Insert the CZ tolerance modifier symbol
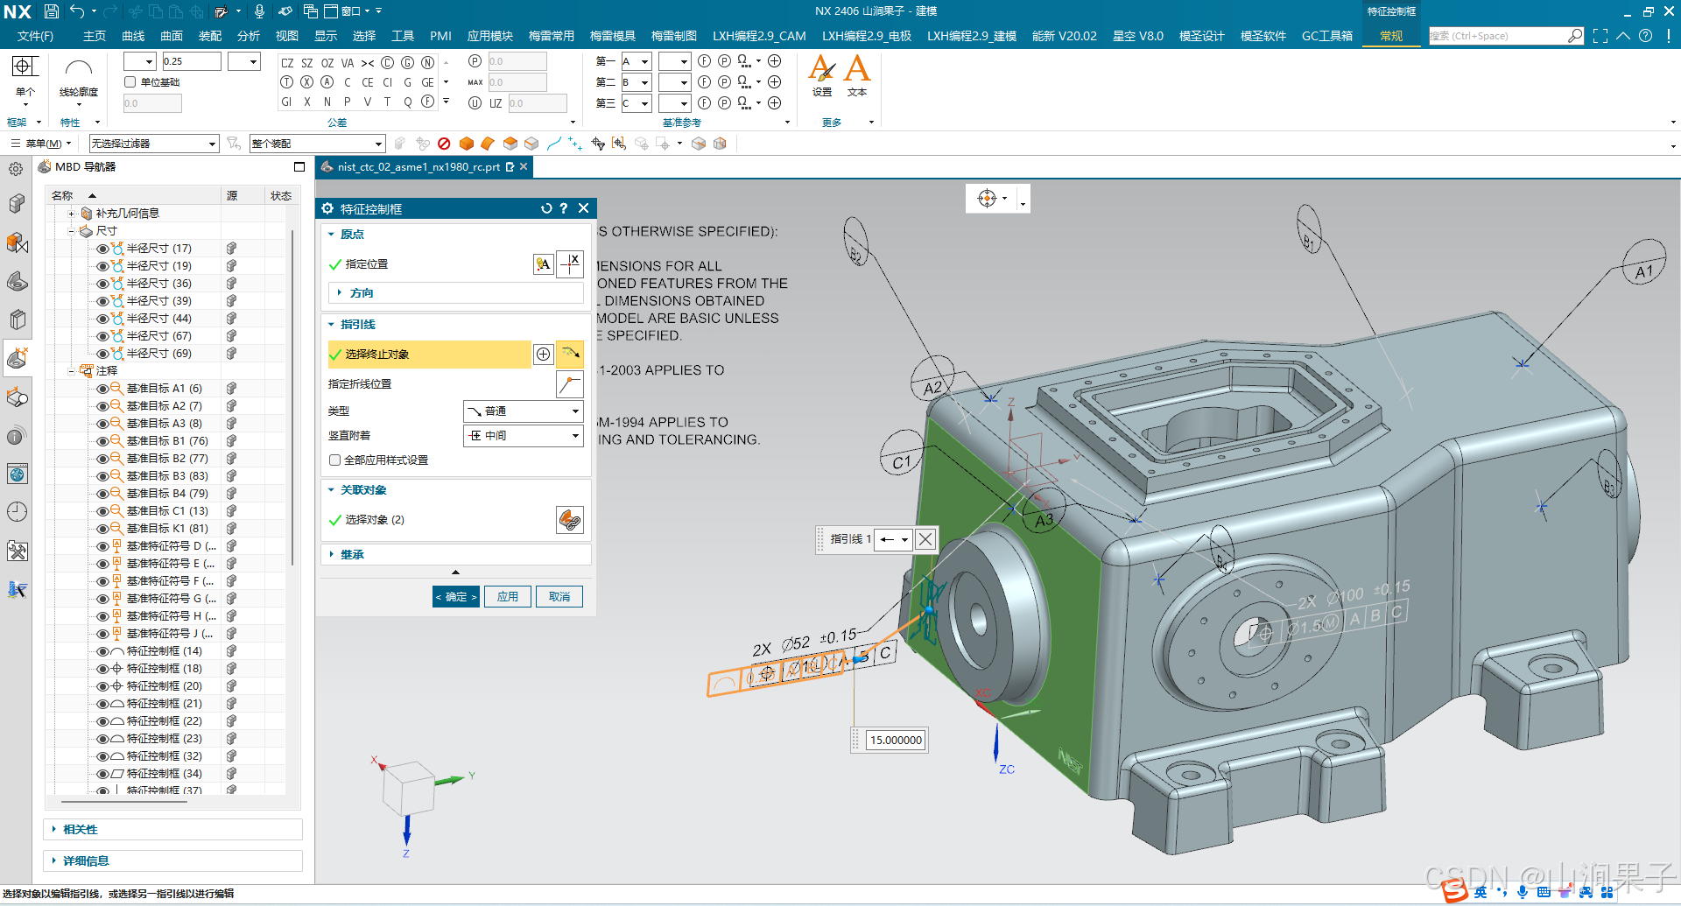 tap(287, 63)
